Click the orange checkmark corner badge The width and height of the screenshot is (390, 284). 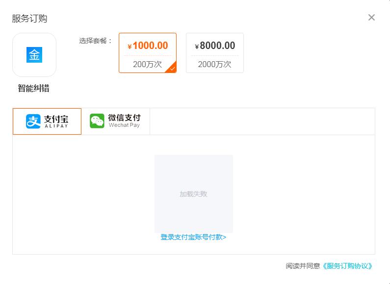point(172,69)
